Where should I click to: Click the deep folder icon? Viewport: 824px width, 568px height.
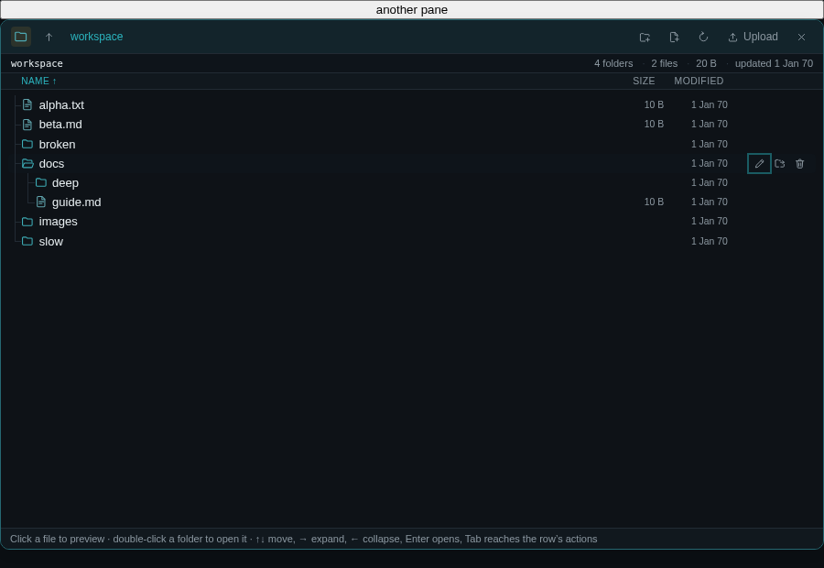(x=41, y=182)
